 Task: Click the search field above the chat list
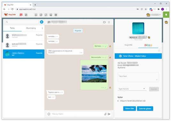(x=22, y=22)
